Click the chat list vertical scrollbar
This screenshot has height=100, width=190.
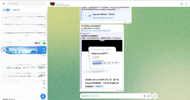coord(47,31)
